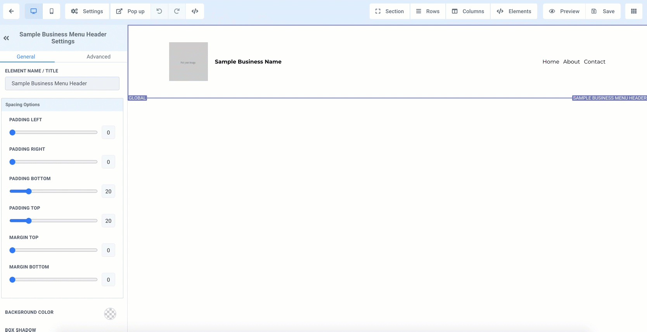Viewport: 647px width, 332px height.
Task: Adjust the Padding Left slider
Action: point(54,132)
